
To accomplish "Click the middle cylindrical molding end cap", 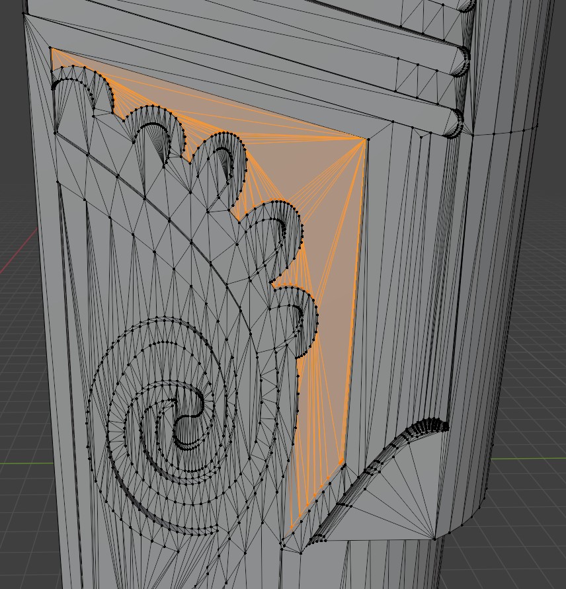I will coord(461,61).
